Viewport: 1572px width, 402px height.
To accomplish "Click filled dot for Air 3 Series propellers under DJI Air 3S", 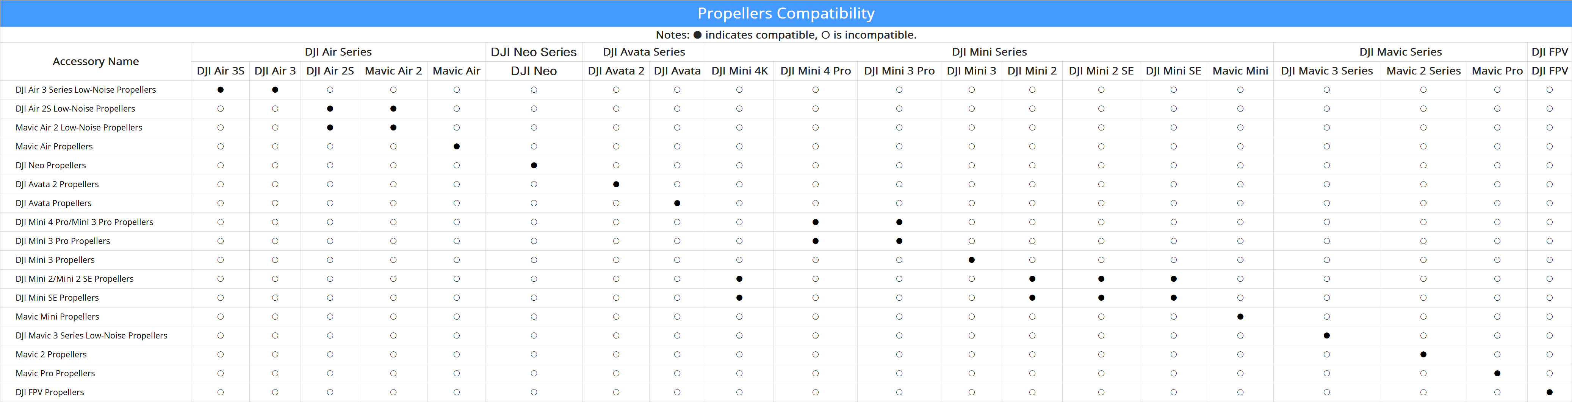I will click(x=220, y=90).
